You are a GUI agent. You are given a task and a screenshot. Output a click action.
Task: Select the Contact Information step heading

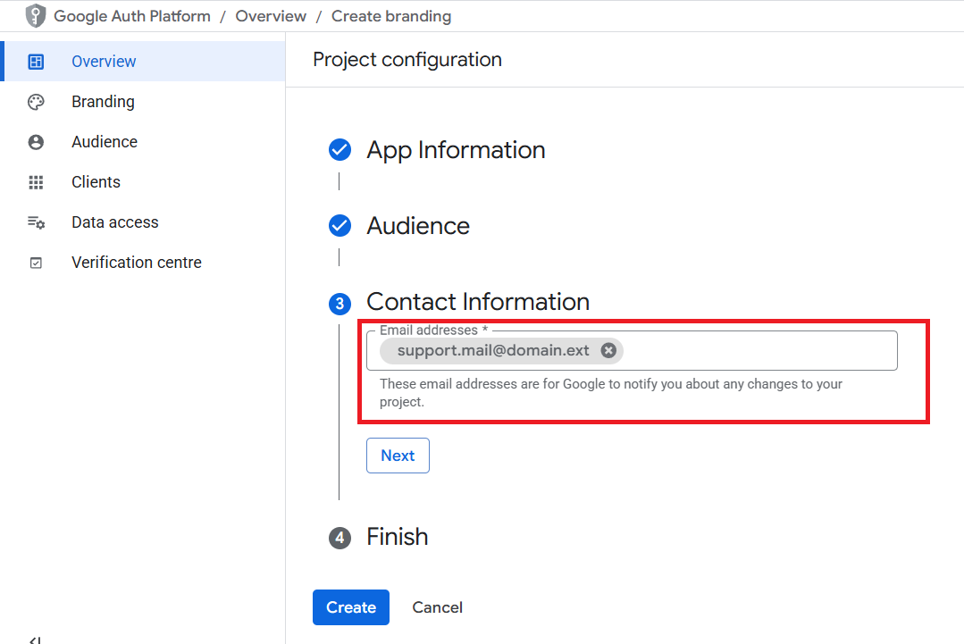pos(478,302)
